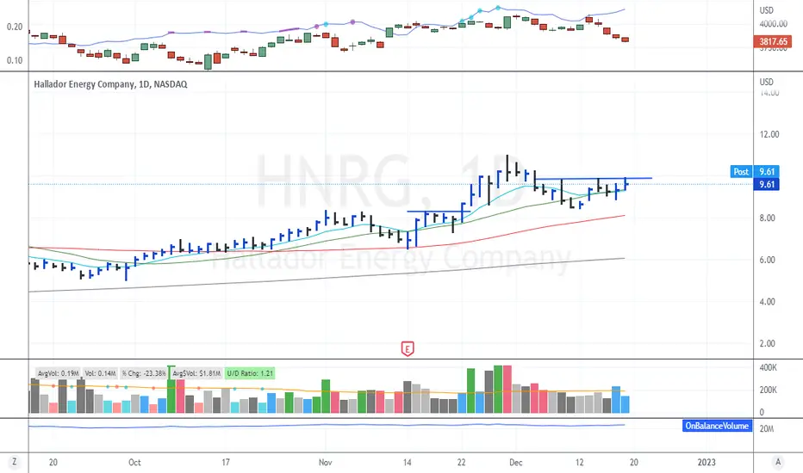The width and height of the screenshot is (803, 473).
Task: Click the '% Chg: -23.38%' label
Action: click(x=144, y=373)
